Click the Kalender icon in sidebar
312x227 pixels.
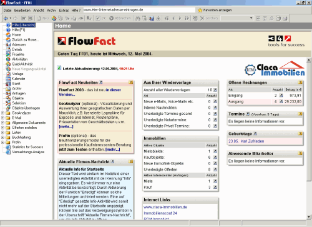point(8,79)
